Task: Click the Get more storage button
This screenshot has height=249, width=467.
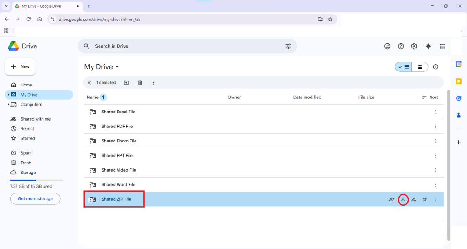Action: [x=35, y=199]
